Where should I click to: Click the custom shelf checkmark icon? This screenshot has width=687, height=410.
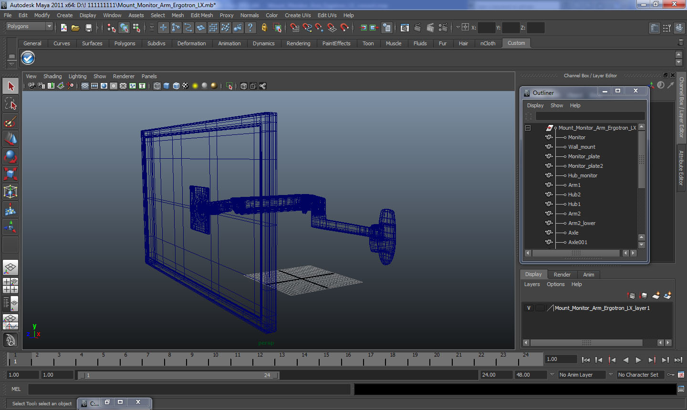[x=28, y=58]
